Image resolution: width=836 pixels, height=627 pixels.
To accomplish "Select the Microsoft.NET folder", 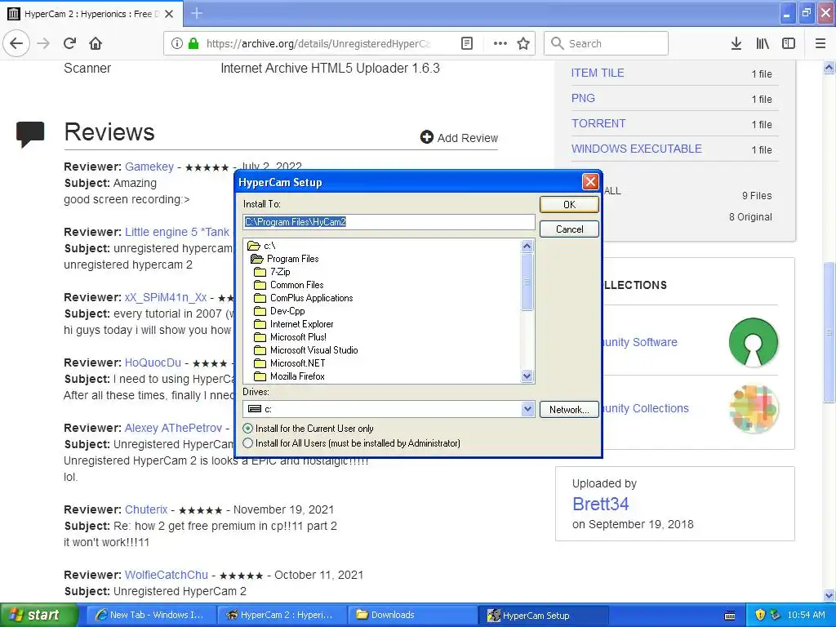I will [290, 363].
